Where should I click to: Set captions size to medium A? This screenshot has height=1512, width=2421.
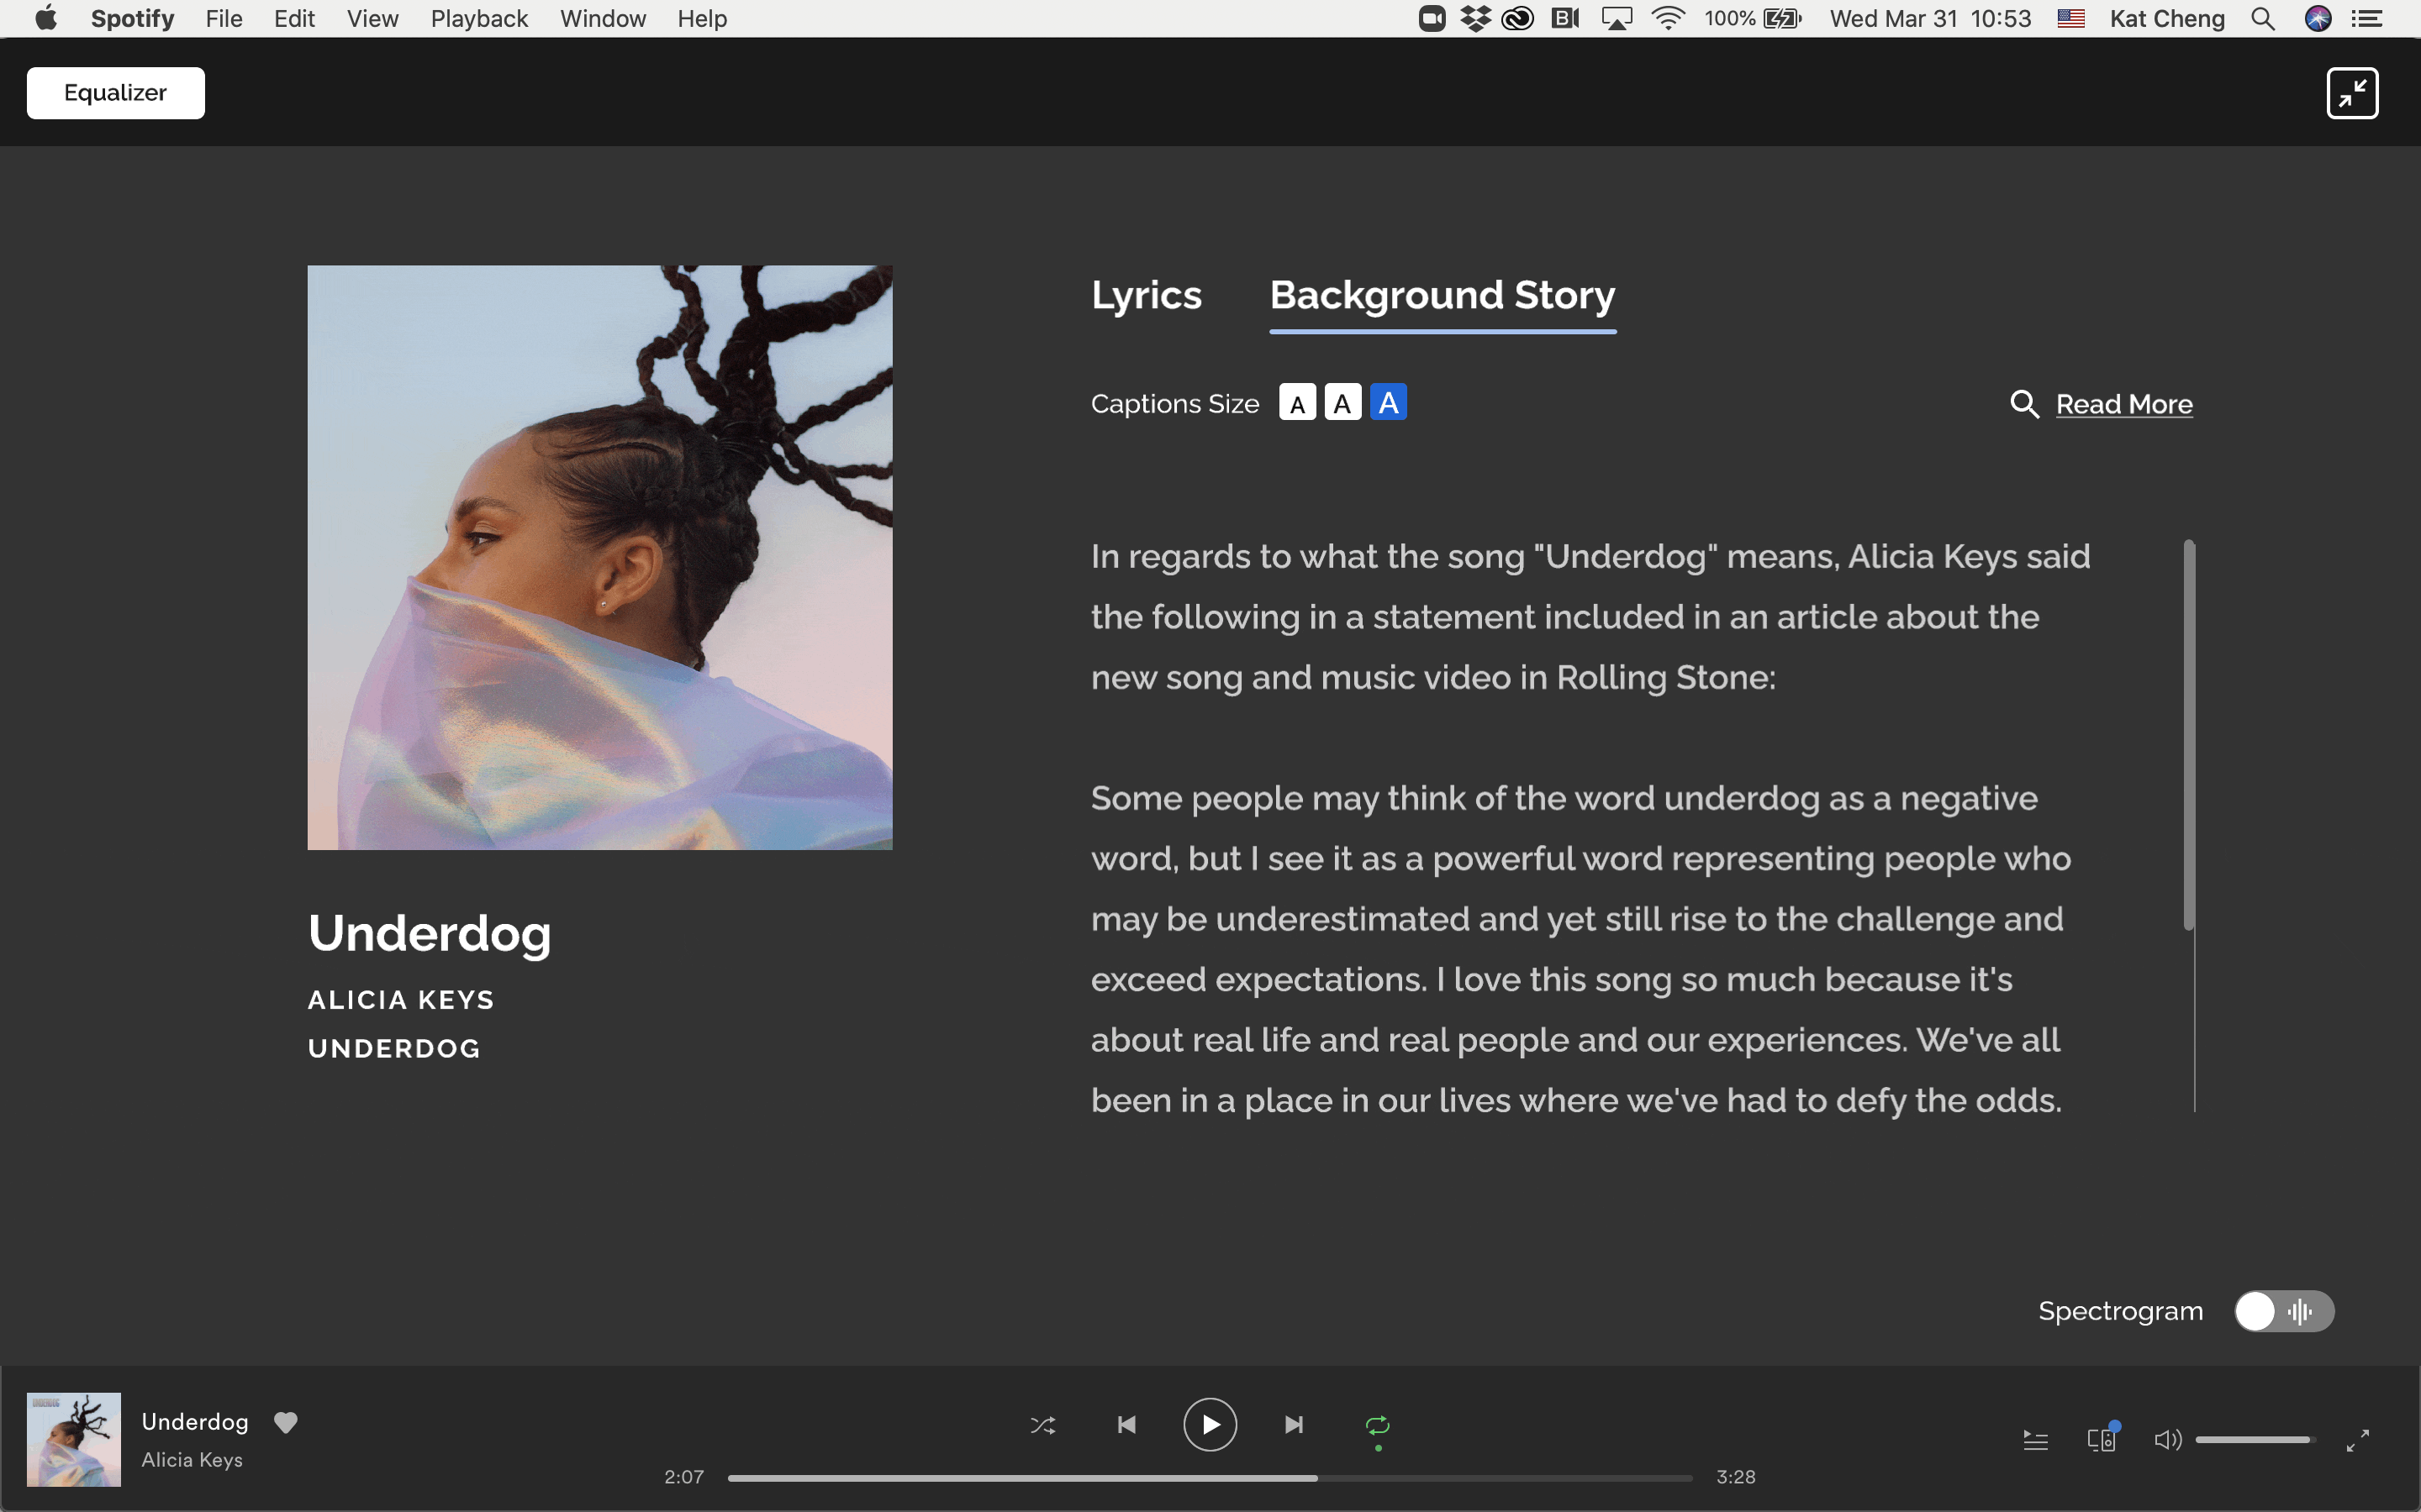[x=1342, y=403]
